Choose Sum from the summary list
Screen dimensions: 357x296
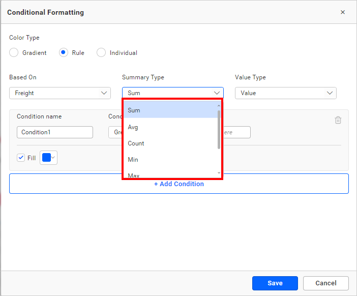[x=170, y=110]
